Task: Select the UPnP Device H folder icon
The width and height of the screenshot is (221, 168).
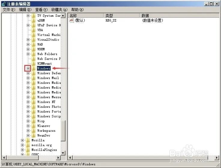Action: click(x=34, y=25)
